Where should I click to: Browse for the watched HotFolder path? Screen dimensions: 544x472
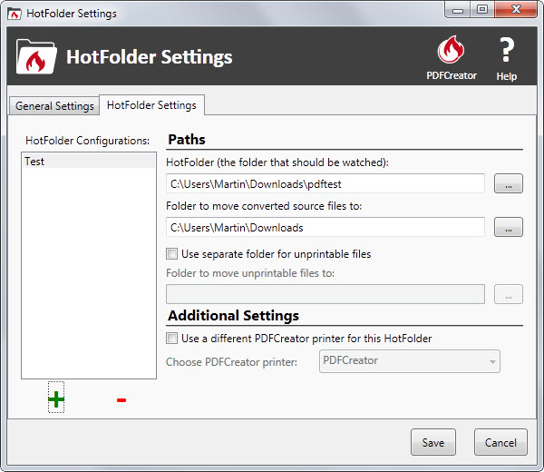(x=509, y=183)
